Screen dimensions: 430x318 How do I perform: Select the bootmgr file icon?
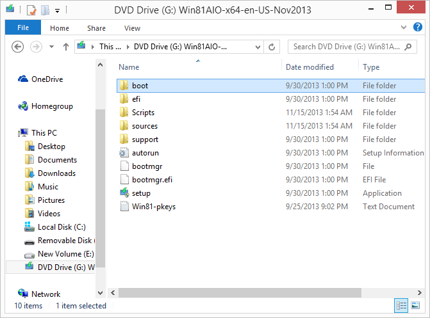pos(124,166)
